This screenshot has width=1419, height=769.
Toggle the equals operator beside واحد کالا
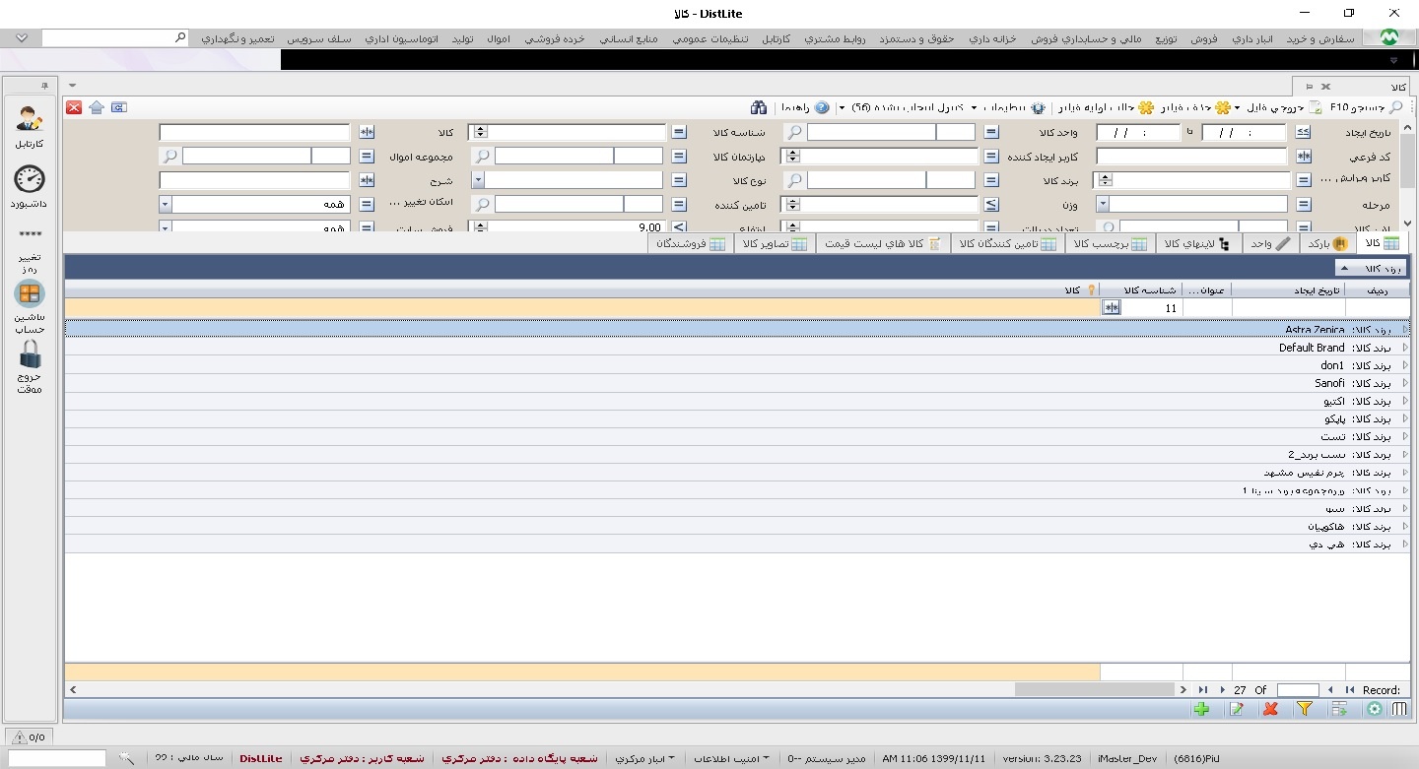(x=991, y=132)
